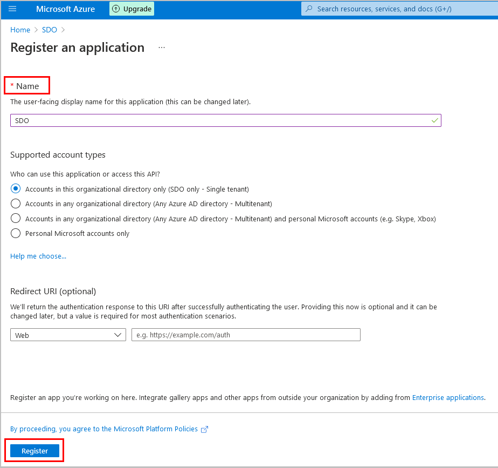The image size is (498, 468).
Task: Click the Register button
Action: [x=34, y=451]
